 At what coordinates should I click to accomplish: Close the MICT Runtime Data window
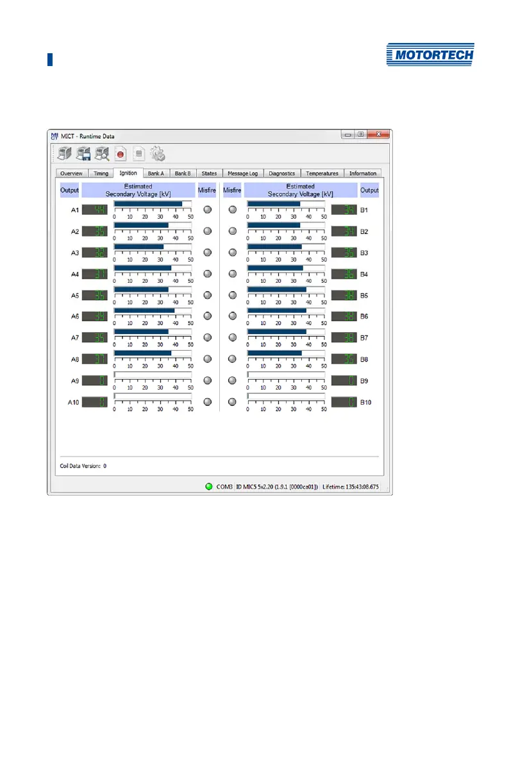click(379, 134)
